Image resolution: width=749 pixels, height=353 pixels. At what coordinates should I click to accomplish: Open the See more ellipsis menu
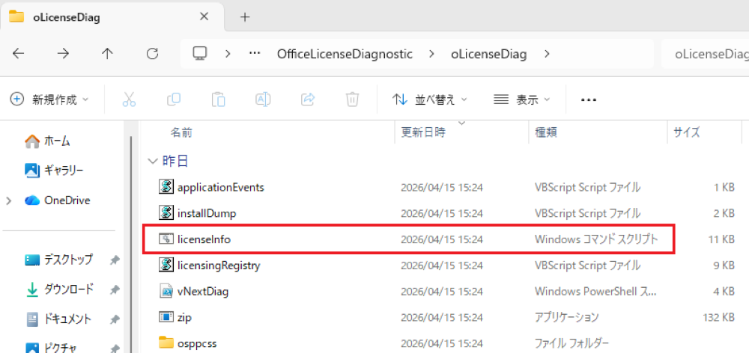[x=588, y=99]
